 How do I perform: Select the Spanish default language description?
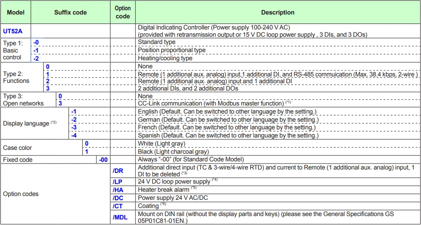(x=228, y=135)
